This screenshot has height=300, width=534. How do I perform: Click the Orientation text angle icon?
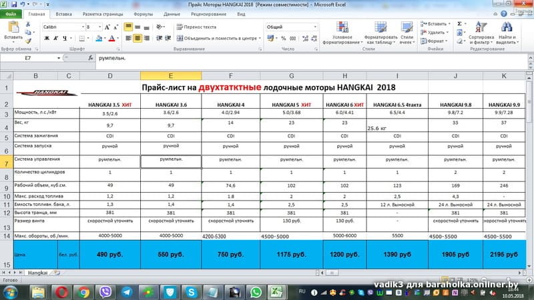pyautogui.click(x=159, y=27)
